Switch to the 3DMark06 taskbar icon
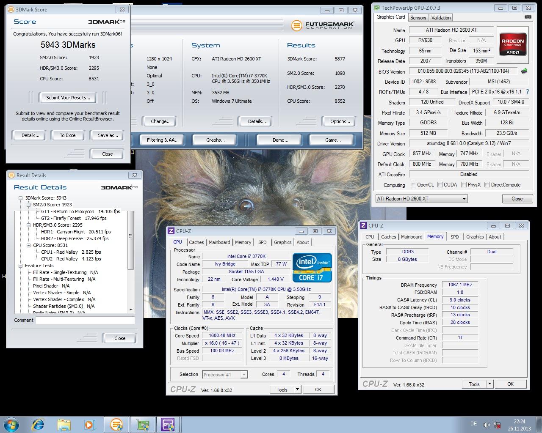 [116, 425]
